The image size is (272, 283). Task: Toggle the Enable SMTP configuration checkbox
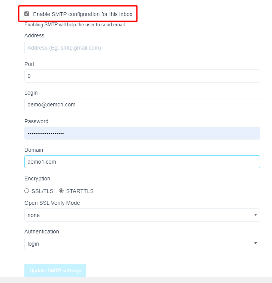click(27, 14)
